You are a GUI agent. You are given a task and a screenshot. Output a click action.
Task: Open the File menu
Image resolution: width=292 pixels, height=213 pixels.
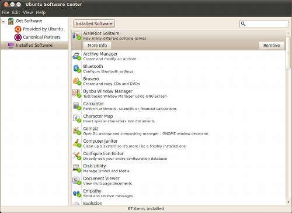point(5,12)
